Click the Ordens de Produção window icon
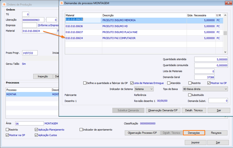The image size is (233, 148). tap(4, 4)
